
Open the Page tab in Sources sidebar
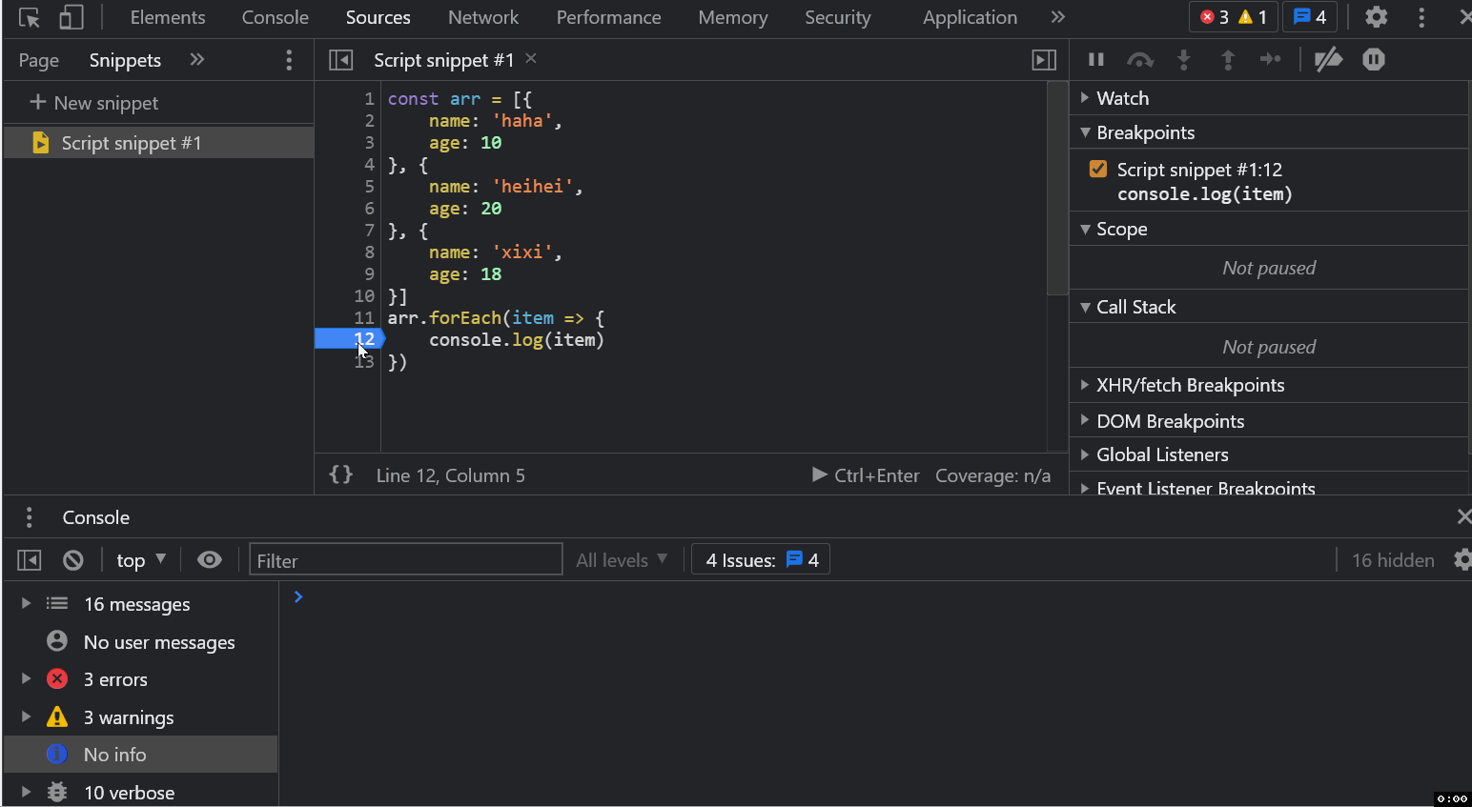click(x=39, y=60)
